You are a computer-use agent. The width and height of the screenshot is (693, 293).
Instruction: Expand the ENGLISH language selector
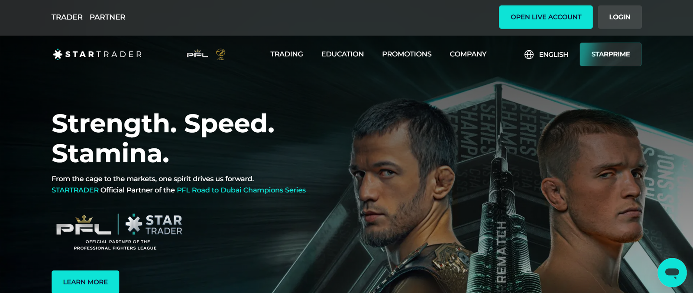[554, 55]
